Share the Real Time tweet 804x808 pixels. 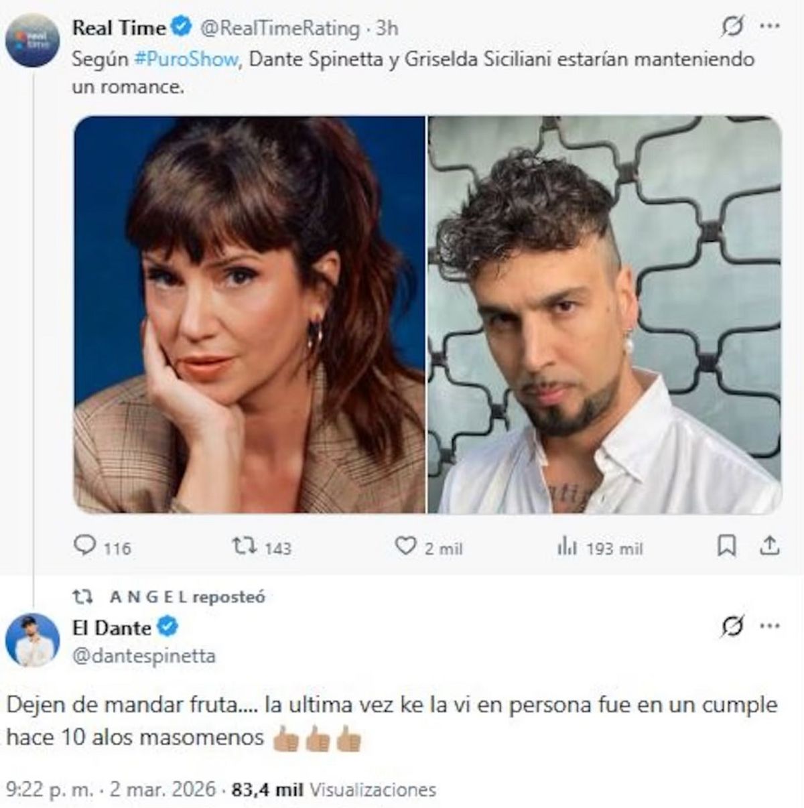pos(770,547)
